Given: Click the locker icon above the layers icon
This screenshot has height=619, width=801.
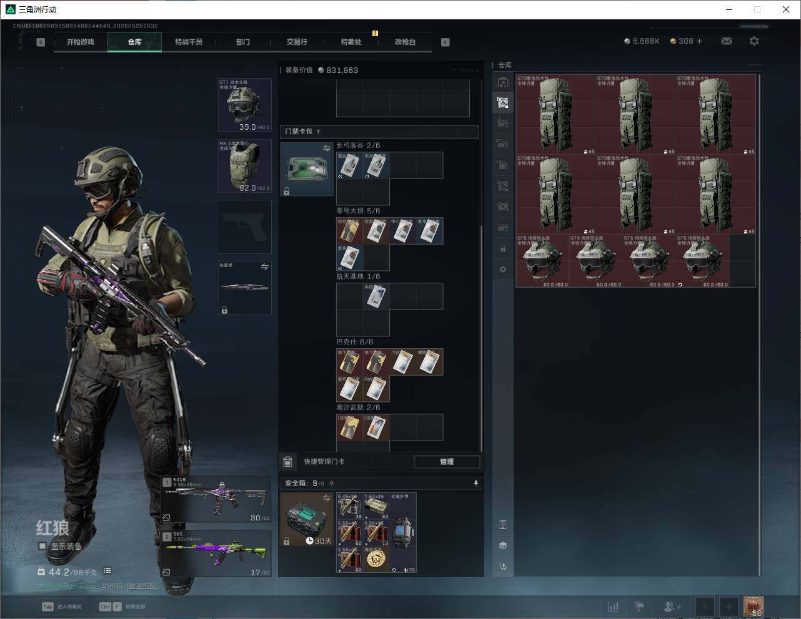Looking at the screenshot, I should [x=503, y=525].
